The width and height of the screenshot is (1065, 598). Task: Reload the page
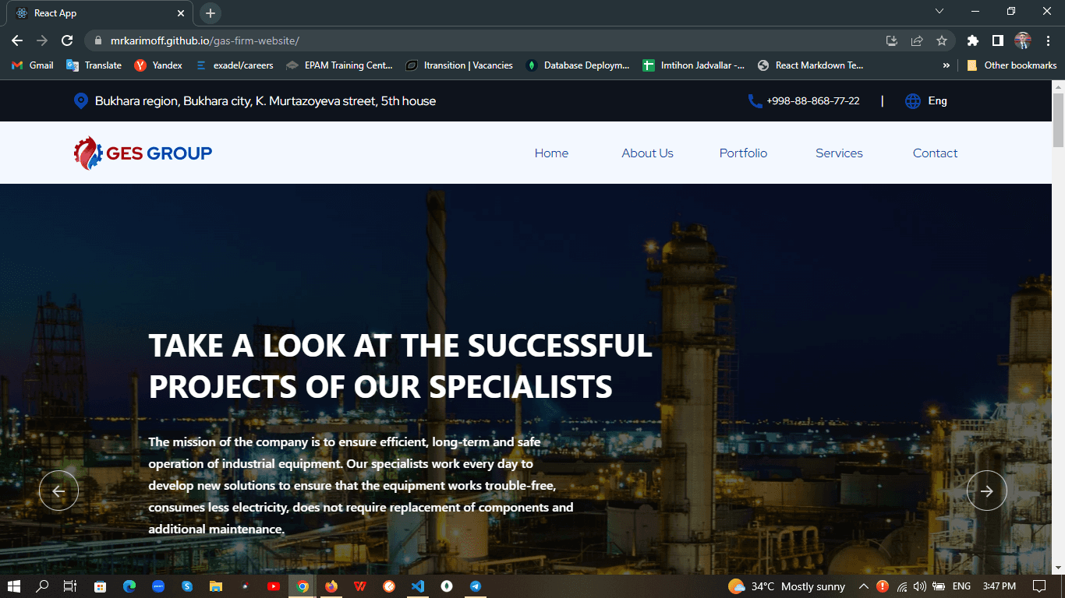[x=67, y=40]
